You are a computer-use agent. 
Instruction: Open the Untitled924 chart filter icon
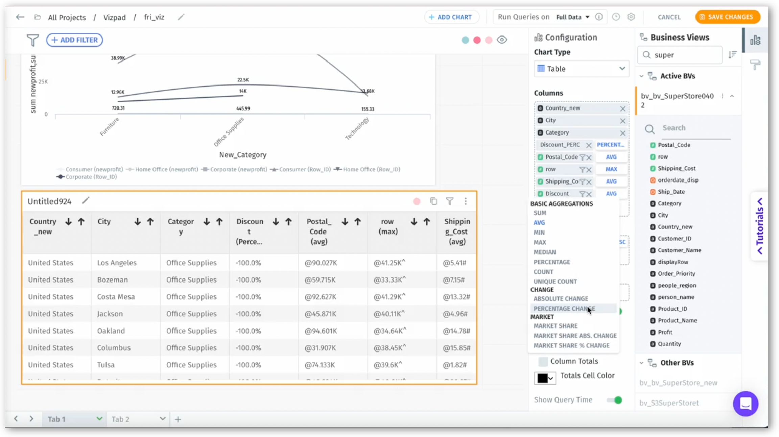click(450, 201)
